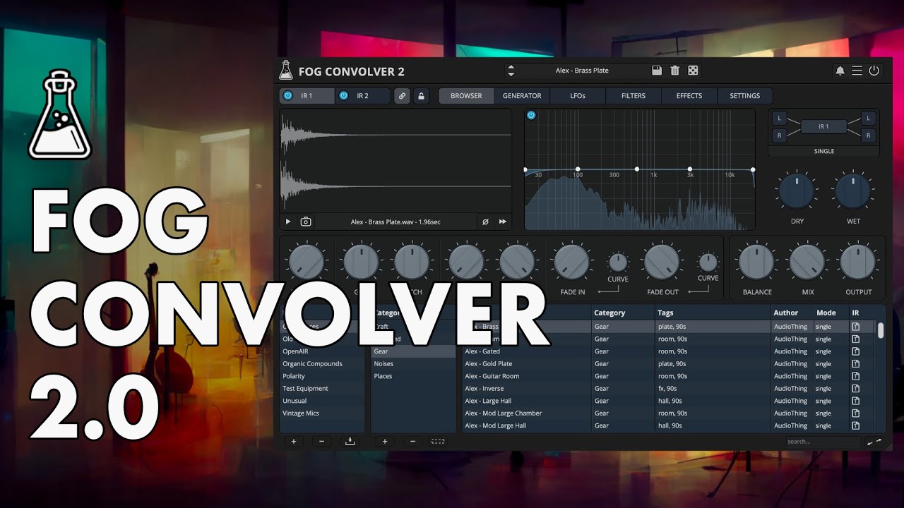Open the GENERATOR tab
Image resolution: width=904 pixels, height=508 pixels.
(x=522, y=96)
